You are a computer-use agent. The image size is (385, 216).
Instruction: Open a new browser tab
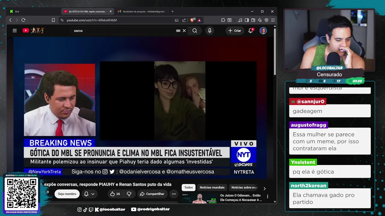[172, 11]
